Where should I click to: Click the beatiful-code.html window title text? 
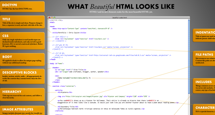pyautogui.click(x=120, y=18)
